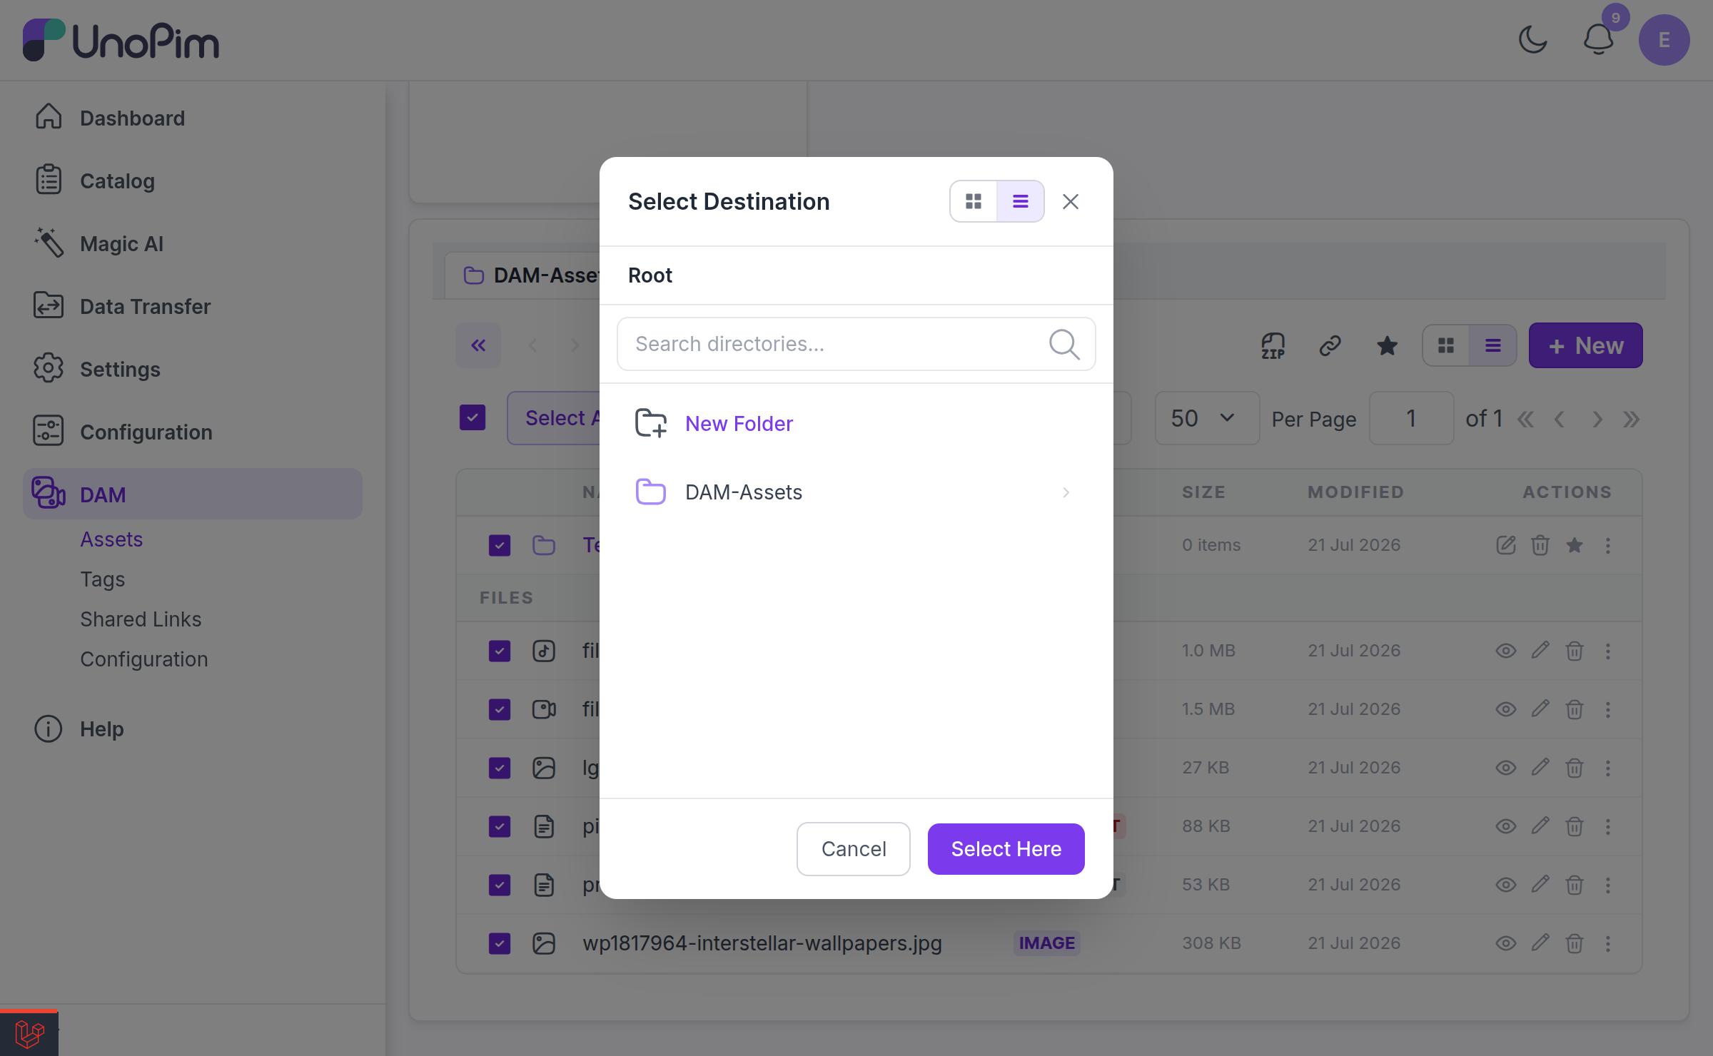Image resolution: width=1713 pixels, height=1056 pixels.
Task: Open more options for 88 KB file
Action: click(x=1608, y=826)
